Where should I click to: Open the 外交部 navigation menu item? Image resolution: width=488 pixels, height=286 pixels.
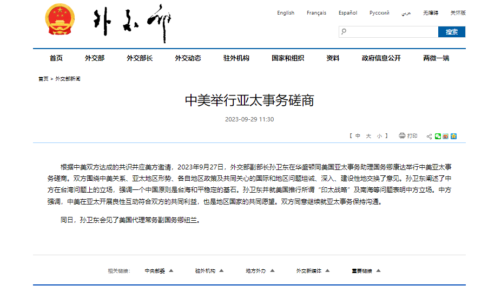coord(95,58)
